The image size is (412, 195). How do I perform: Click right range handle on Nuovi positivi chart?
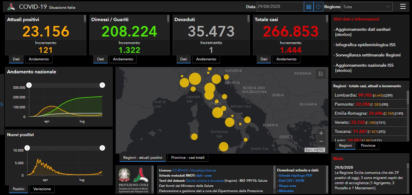tap(102, 148)
